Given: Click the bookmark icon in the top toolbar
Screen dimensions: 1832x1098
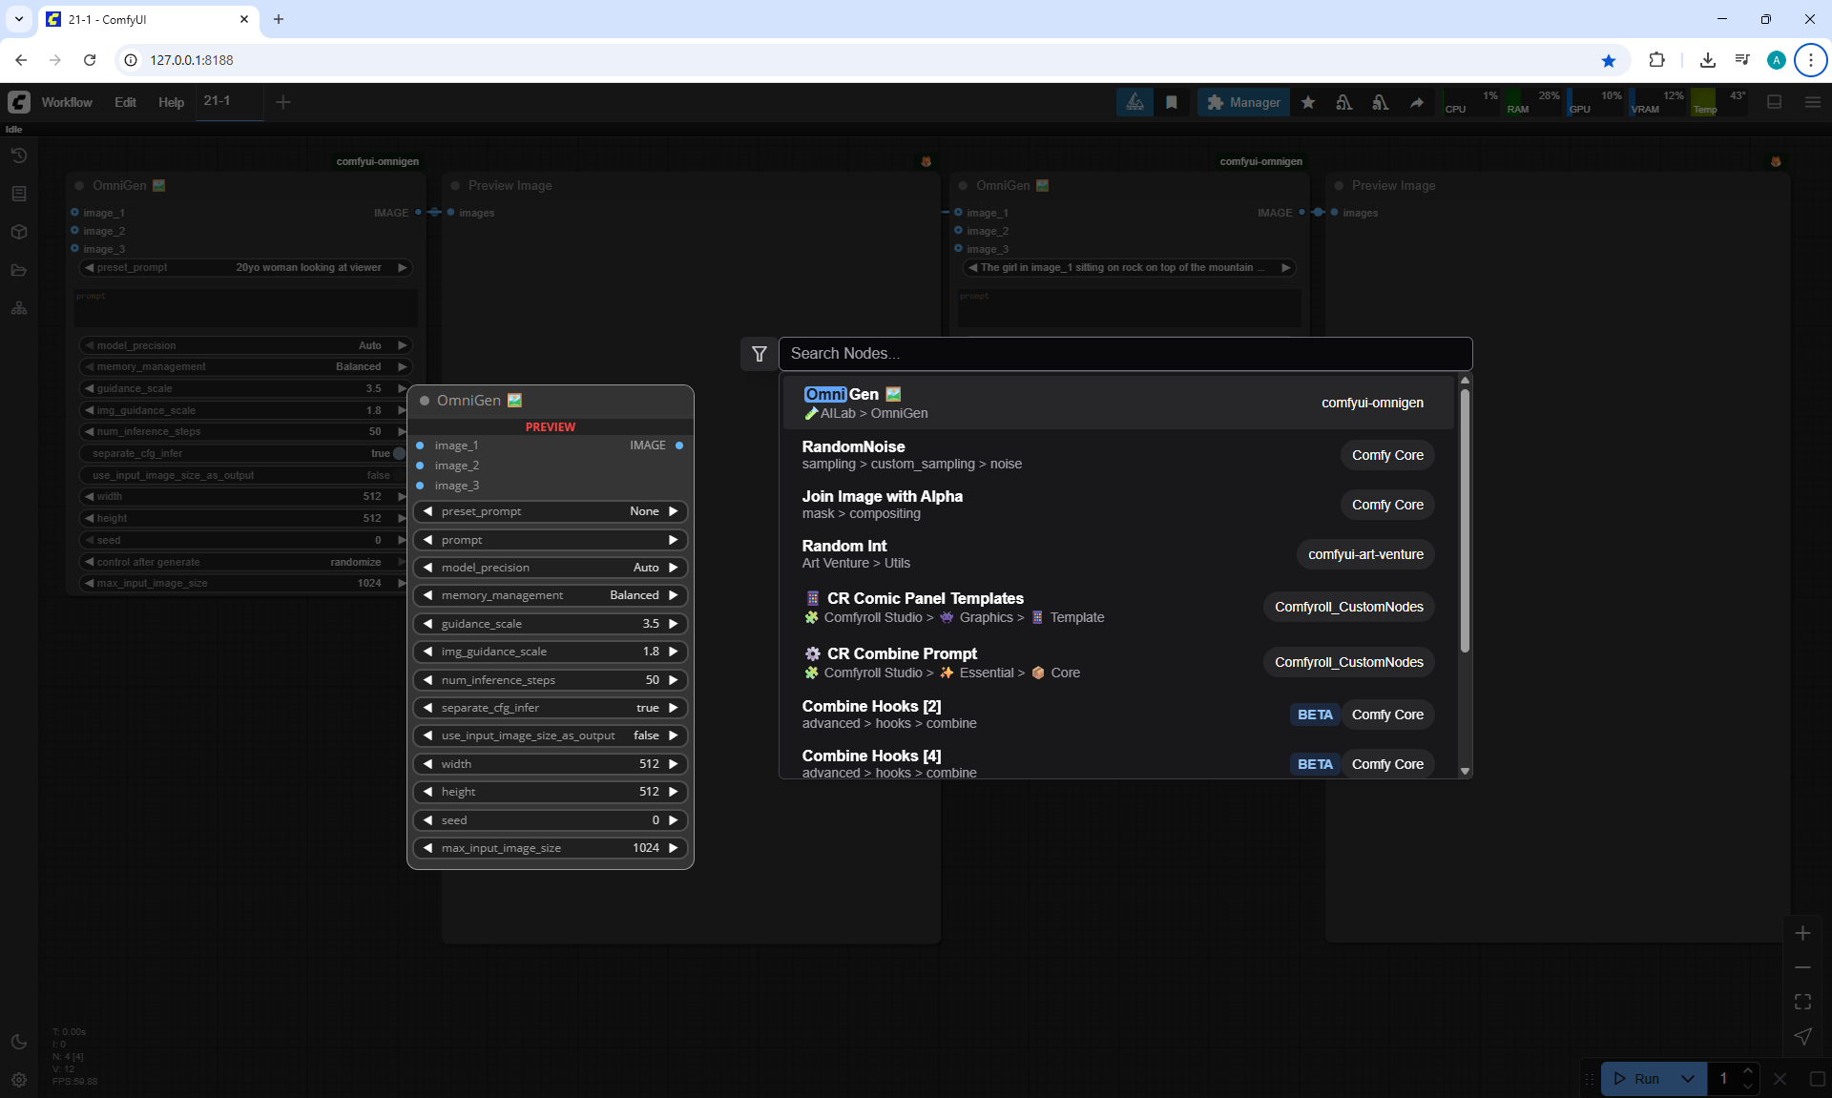Looking at the screenshot, I should coord(1172,102).
